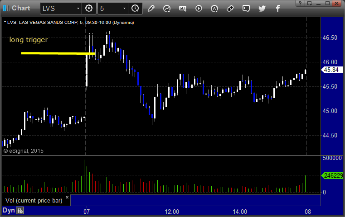Minimize the chart window

tap(318, 3)
